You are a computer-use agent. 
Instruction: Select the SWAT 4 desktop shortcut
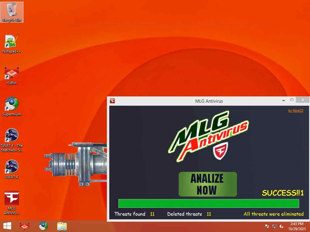12,169
